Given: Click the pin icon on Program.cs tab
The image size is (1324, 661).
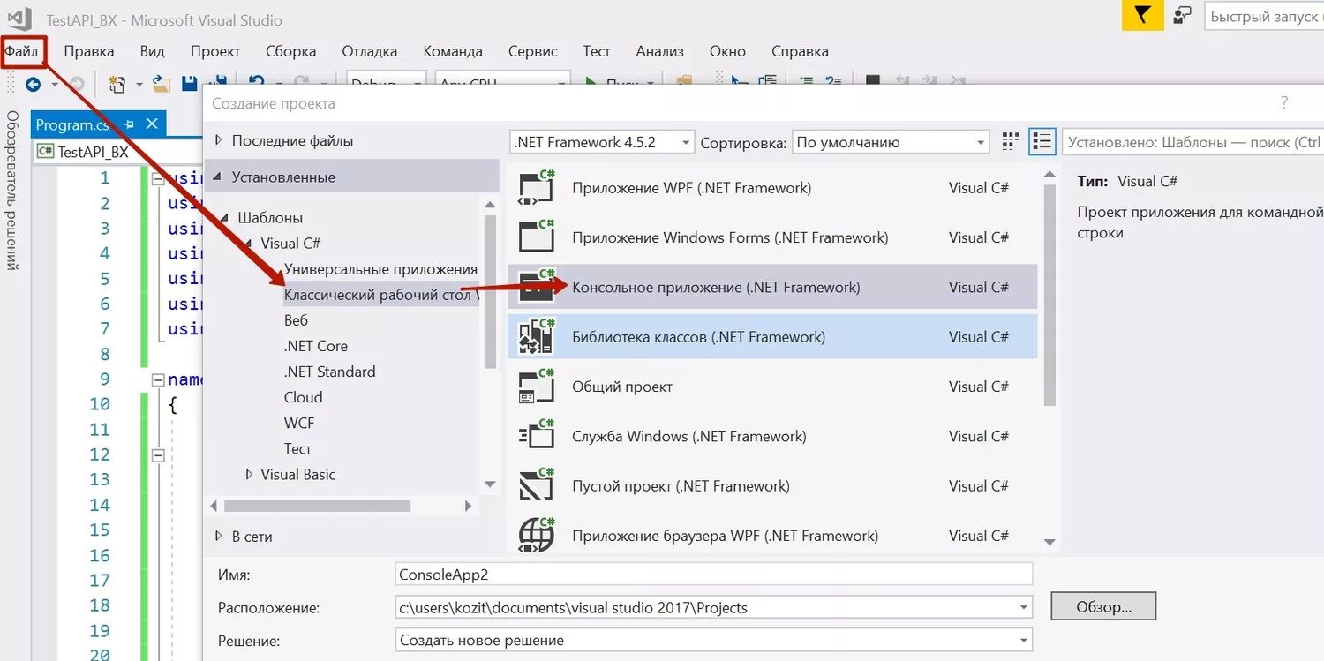Looking at the screenshot, I should tap(129, 124).
